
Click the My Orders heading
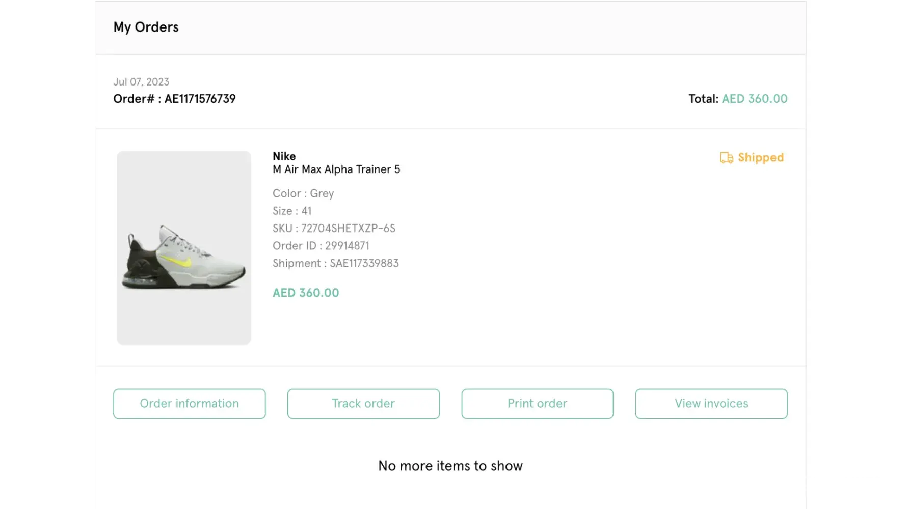click(146, 27)
